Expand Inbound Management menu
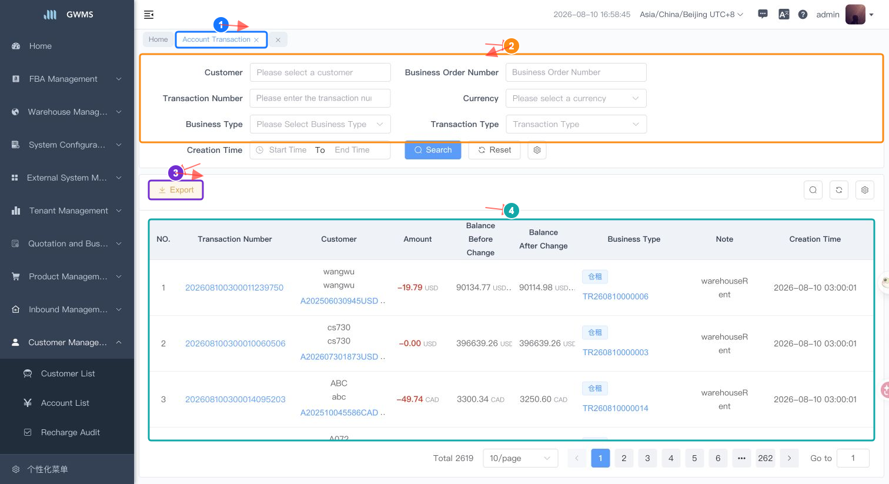 coord(67,309)
